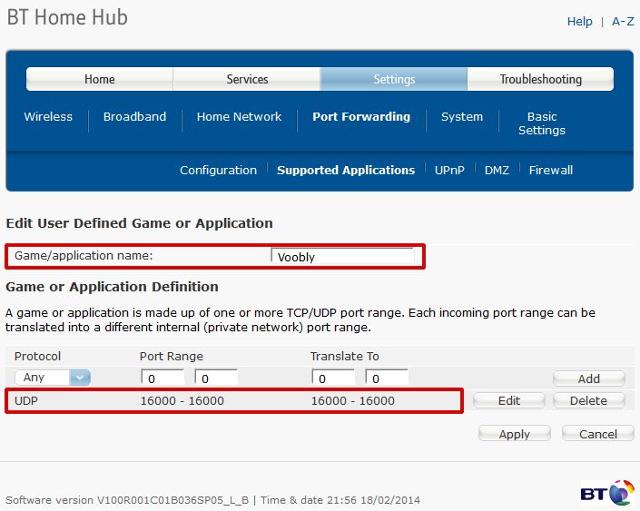Open the Protocol dropdown set to Any
This screenshot has width=640, height=511.
pos(53,378)
